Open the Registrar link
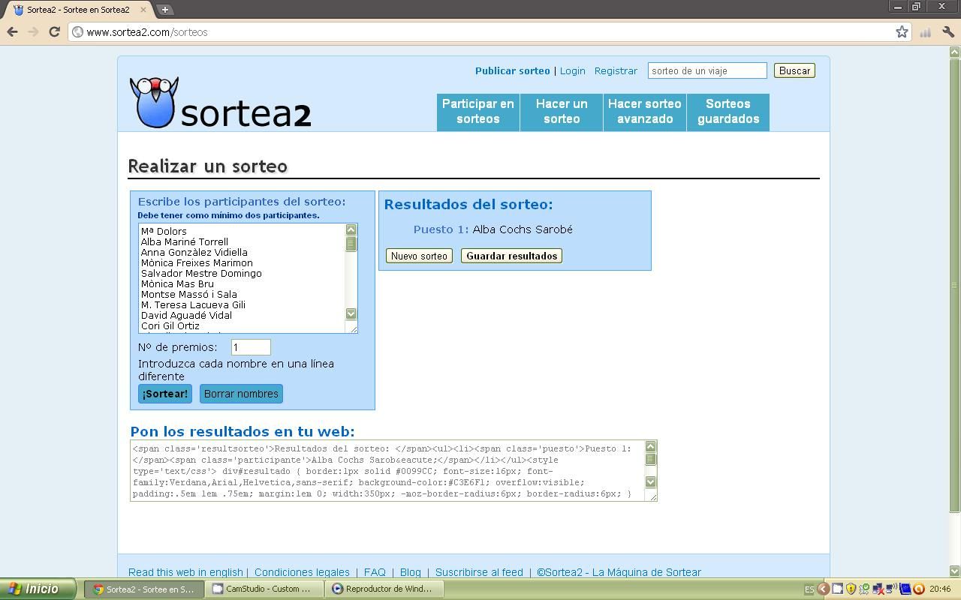 coord(616,70)
